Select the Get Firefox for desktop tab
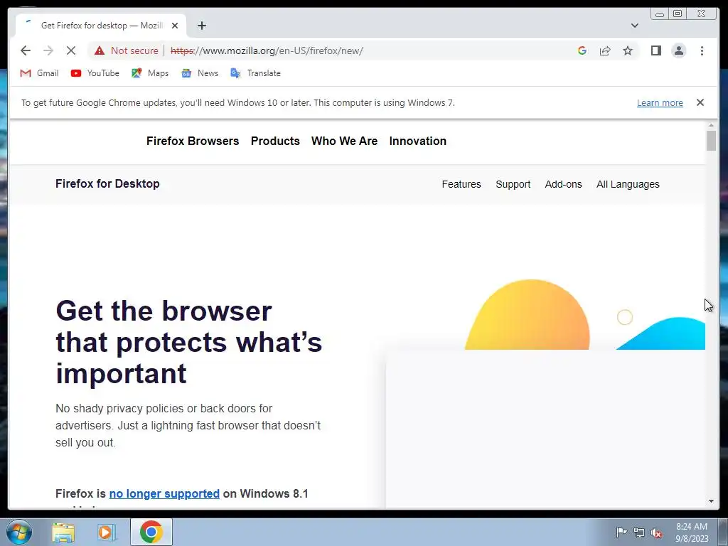This screenshot has width=728, height=546. click(101, 26)
